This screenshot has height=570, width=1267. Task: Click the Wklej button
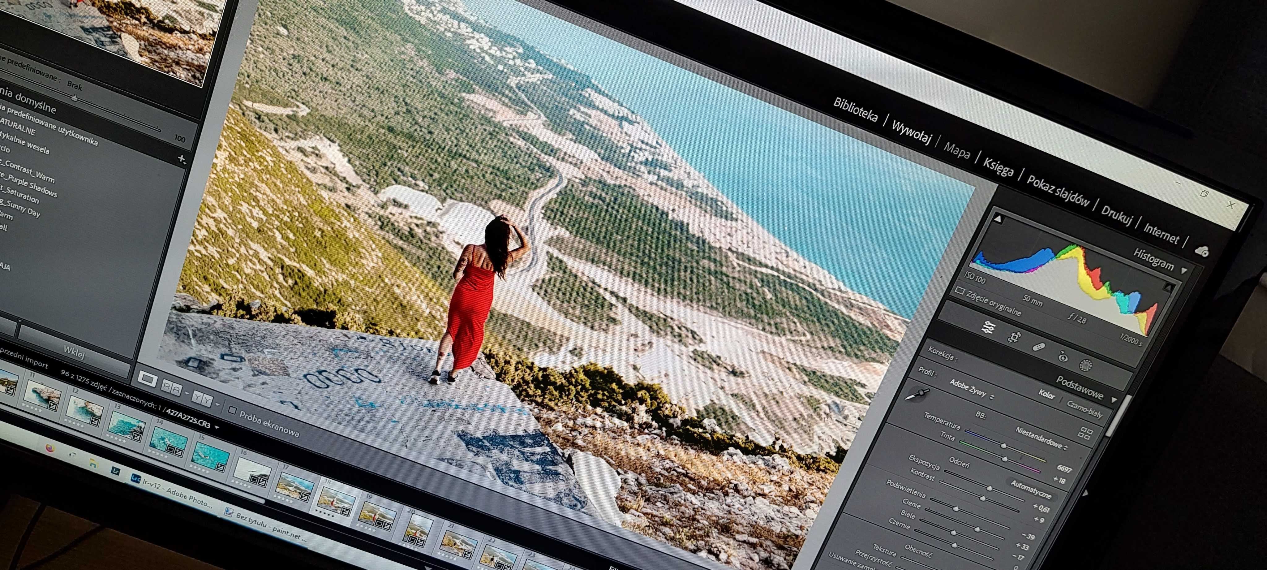[74, 352]
